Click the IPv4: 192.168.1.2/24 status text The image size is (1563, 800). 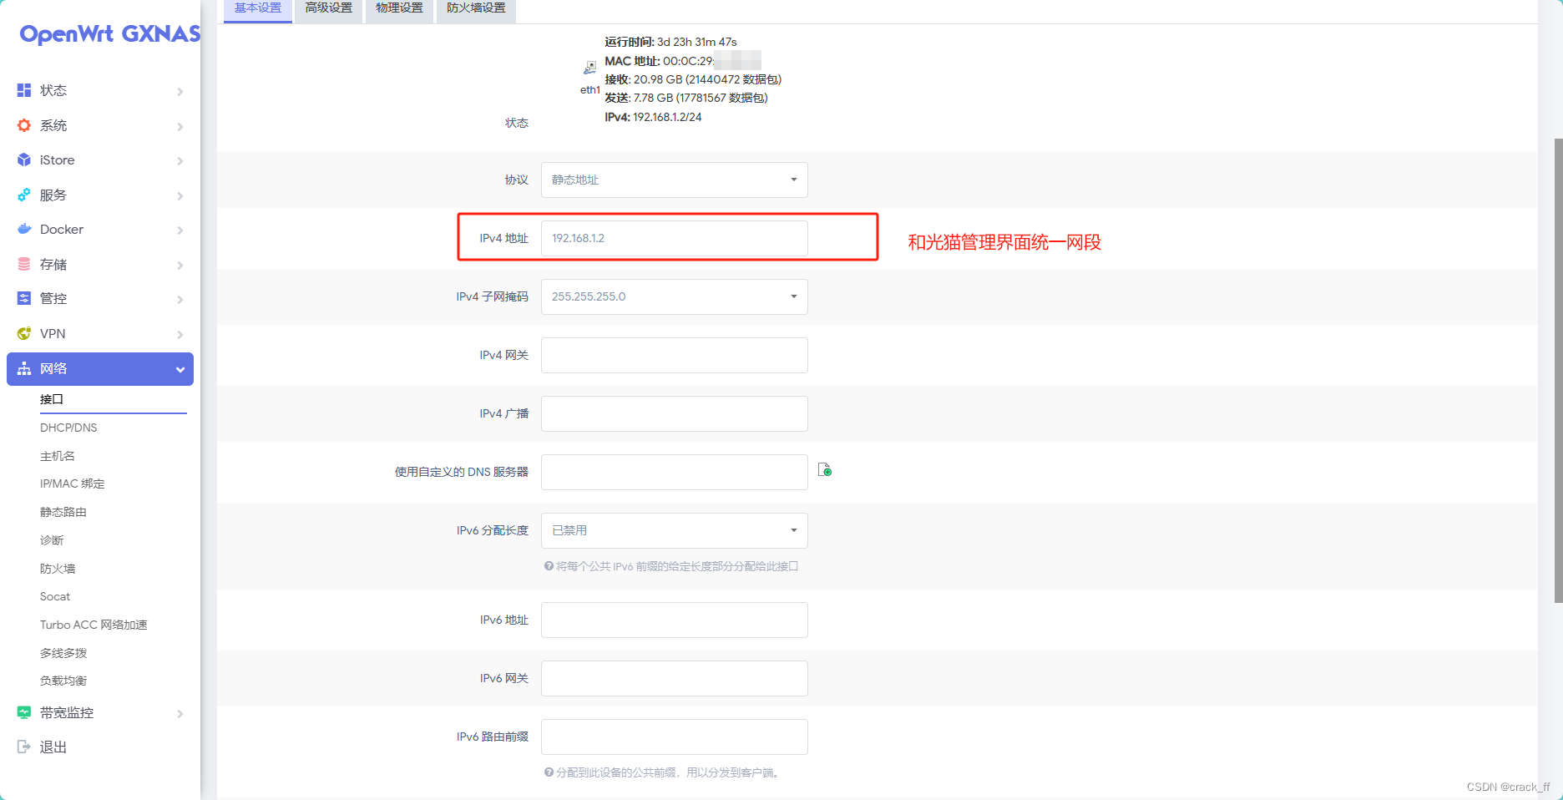(x=653, y=117)
